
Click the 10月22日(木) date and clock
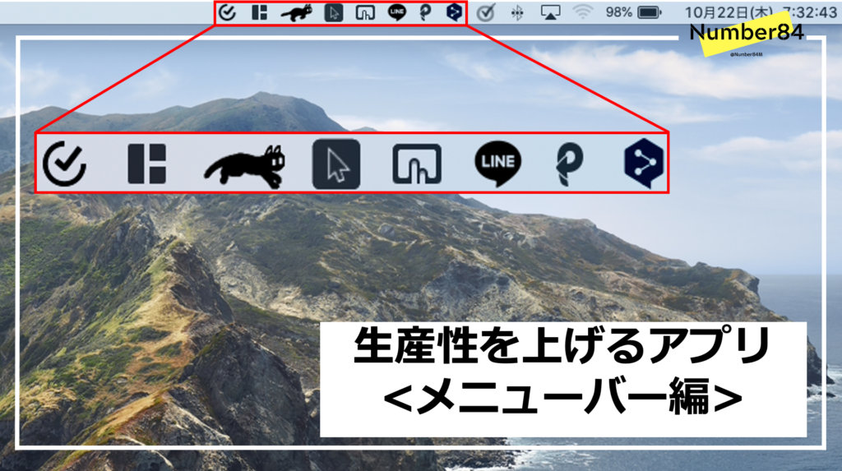[761, 12]
